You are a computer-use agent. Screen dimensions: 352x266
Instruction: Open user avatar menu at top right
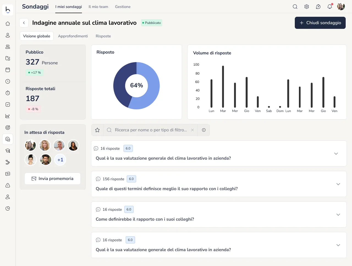point(341,7)
